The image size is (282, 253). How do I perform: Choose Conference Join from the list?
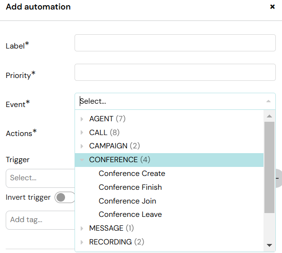(x=127, y=201)
